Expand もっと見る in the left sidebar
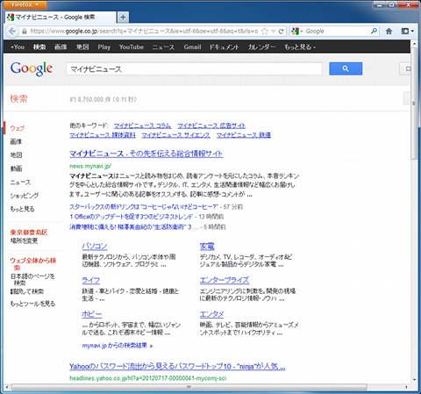This screenshot has height=394, width=421. pos(22,209)
